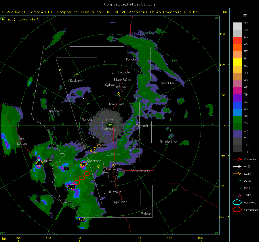The height and width of the screenshot is (242, 259).
Task: Click the 7.6 storm top label
Action: [82, 220]
